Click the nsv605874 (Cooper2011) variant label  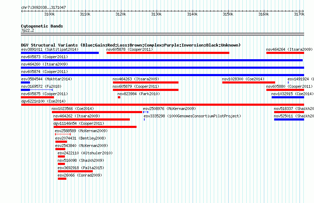point(44,72)
